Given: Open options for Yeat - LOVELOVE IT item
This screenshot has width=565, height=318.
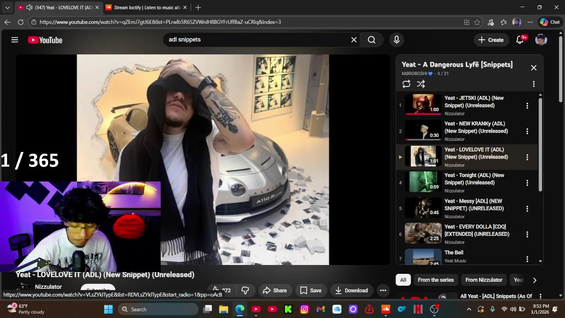Looking at the screenshot, I should point(527,157).
